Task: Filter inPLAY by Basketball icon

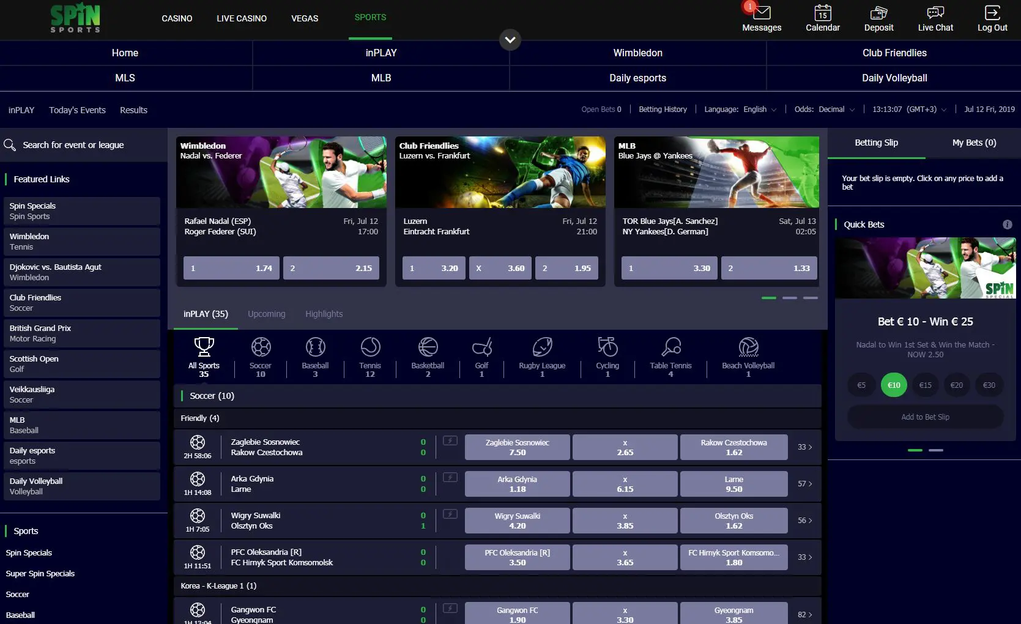Action: (428, 347)
